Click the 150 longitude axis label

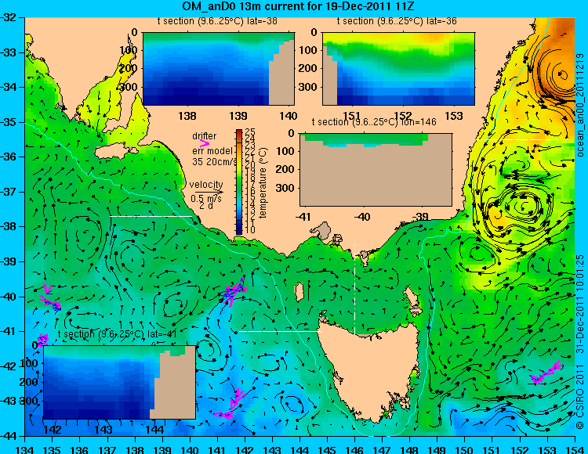[465, 449]
